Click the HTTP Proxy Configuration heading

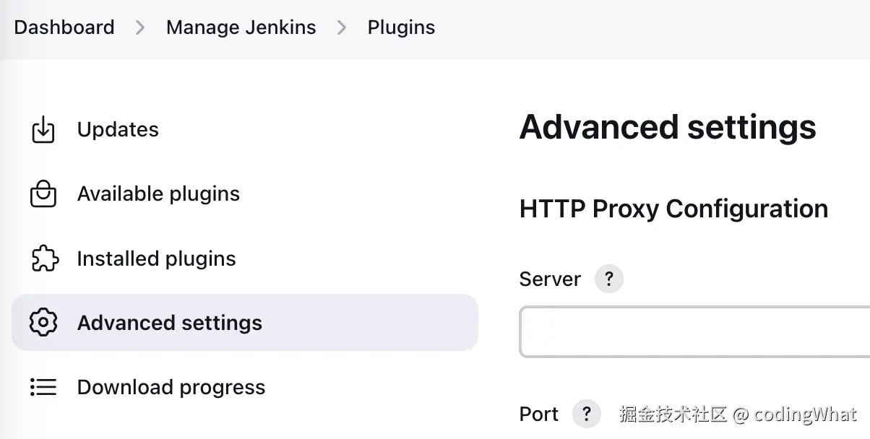coord(673,209)
